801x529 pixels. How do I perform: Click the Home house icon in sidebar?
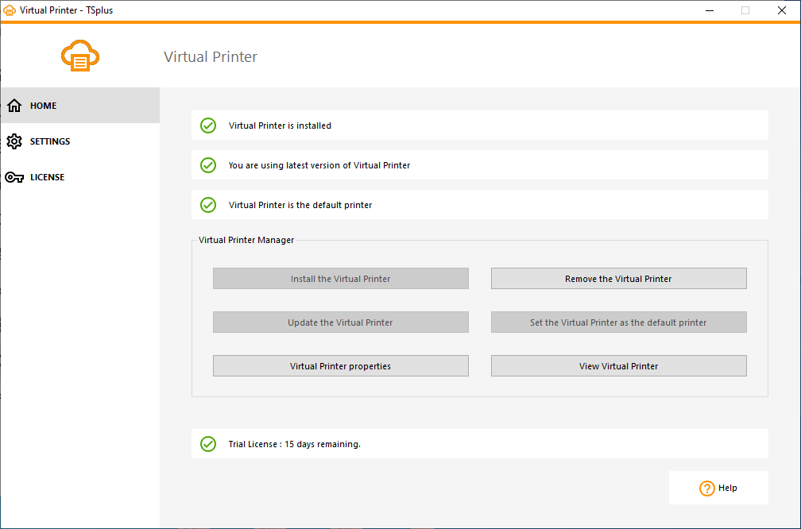pos(14,106)
